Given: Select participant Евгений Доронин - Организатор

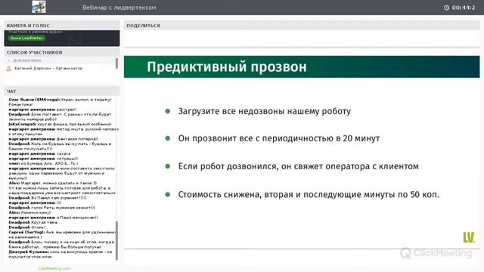Looking at the screenshot, I should [x=48, y=69].
